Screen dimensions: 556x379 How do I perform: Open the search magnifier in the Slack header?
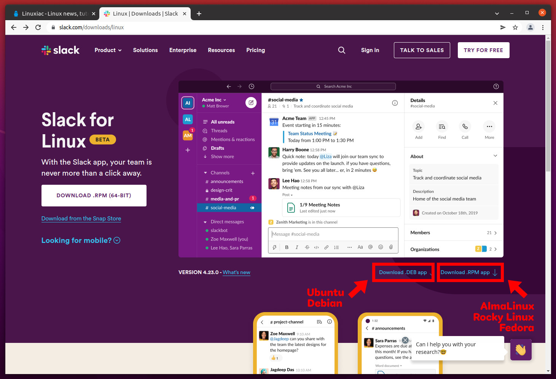pyautogui.click(x=342, y=50)
